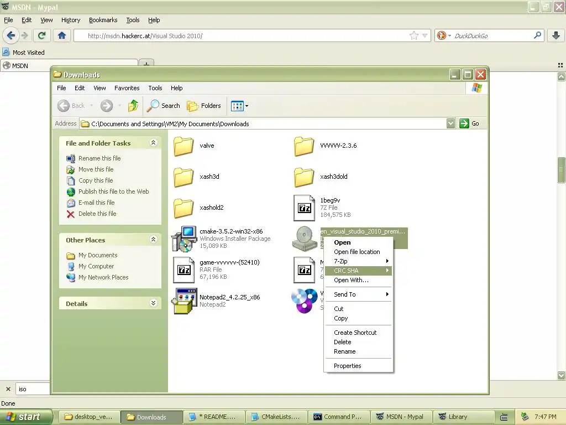
Task: Choose Open in the context menu
Action: [358, 242]
